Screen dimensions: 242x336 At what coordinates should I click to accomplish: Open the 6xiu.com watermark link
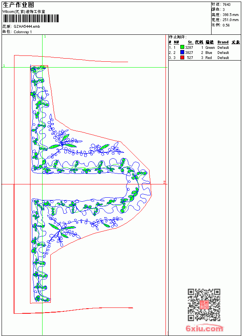tap(204, 328)
